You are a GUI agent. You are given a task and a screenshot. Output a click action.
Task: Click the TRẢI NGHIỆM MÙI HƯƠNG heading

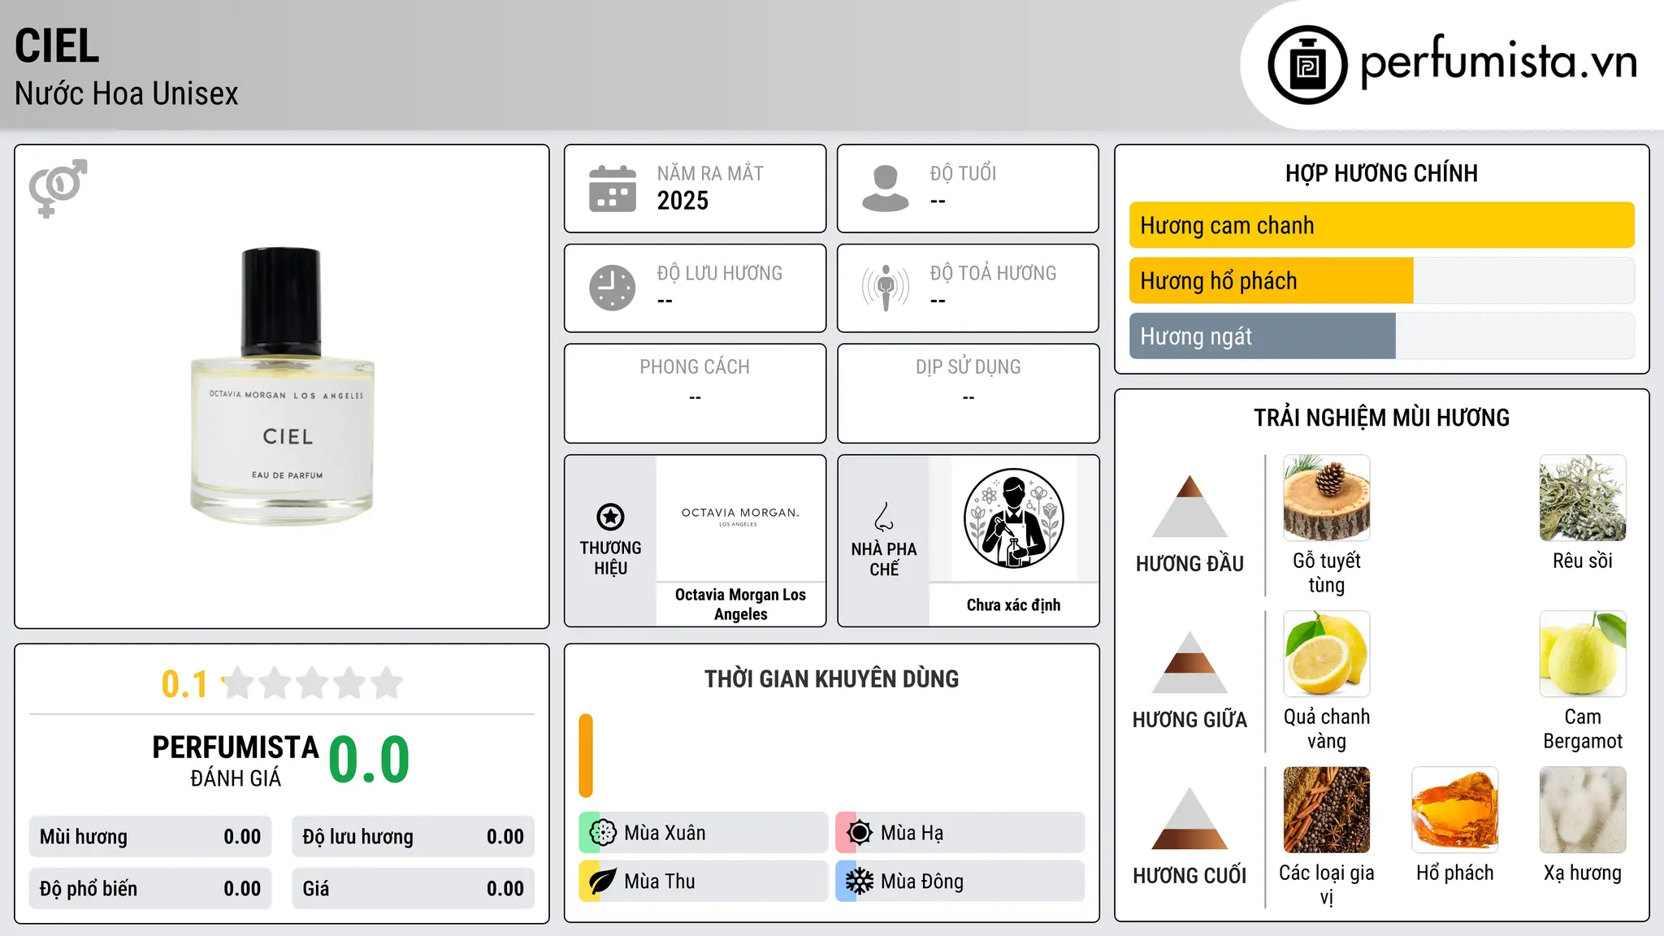point(1381,418)
